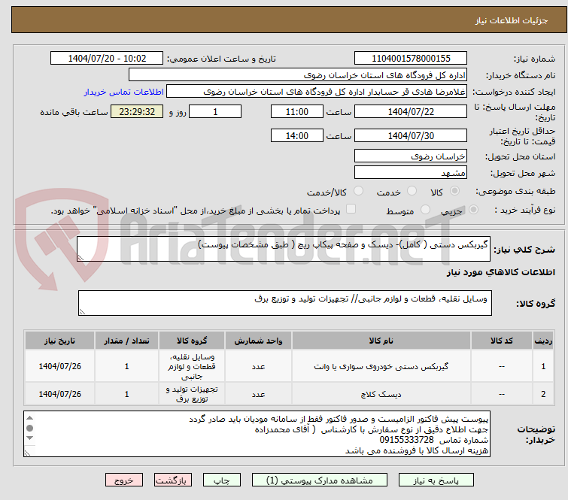Open مشاهده مدارک پیوستی (1) button
This screenshot has width=568, height=500.
(x=320, y=480)
